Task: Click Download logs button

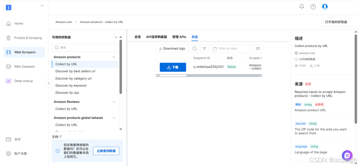Action: click(x=172, y=49)
